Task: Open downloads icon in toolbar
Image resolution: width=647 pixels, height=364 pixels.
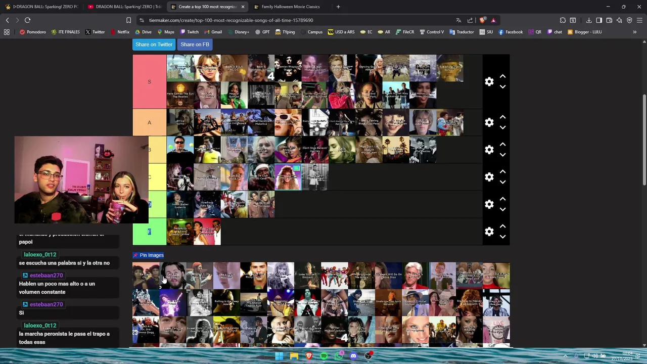Action: [x=589, y=20]
